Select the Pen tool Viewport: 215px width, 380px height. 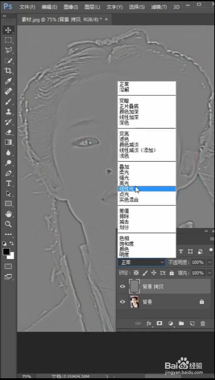point(8,173)
